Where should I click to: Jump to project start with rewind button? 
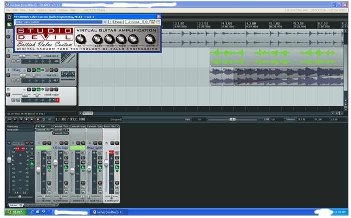click(x=10, y=119)
